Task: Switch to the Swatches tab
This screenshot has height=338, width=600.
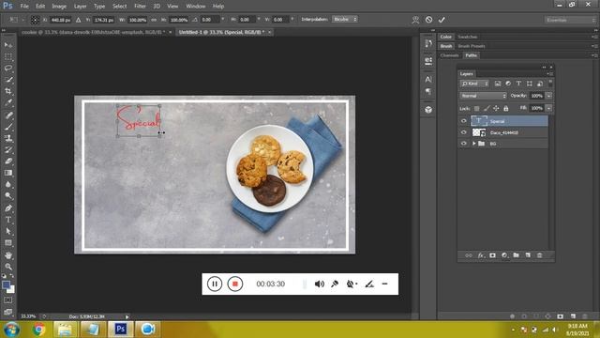Action: (467, 37)
